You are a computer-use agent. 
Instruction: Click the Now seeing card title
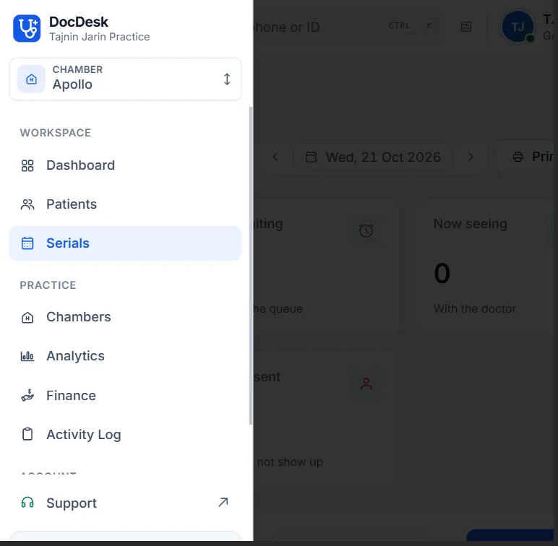click(470, 224)
